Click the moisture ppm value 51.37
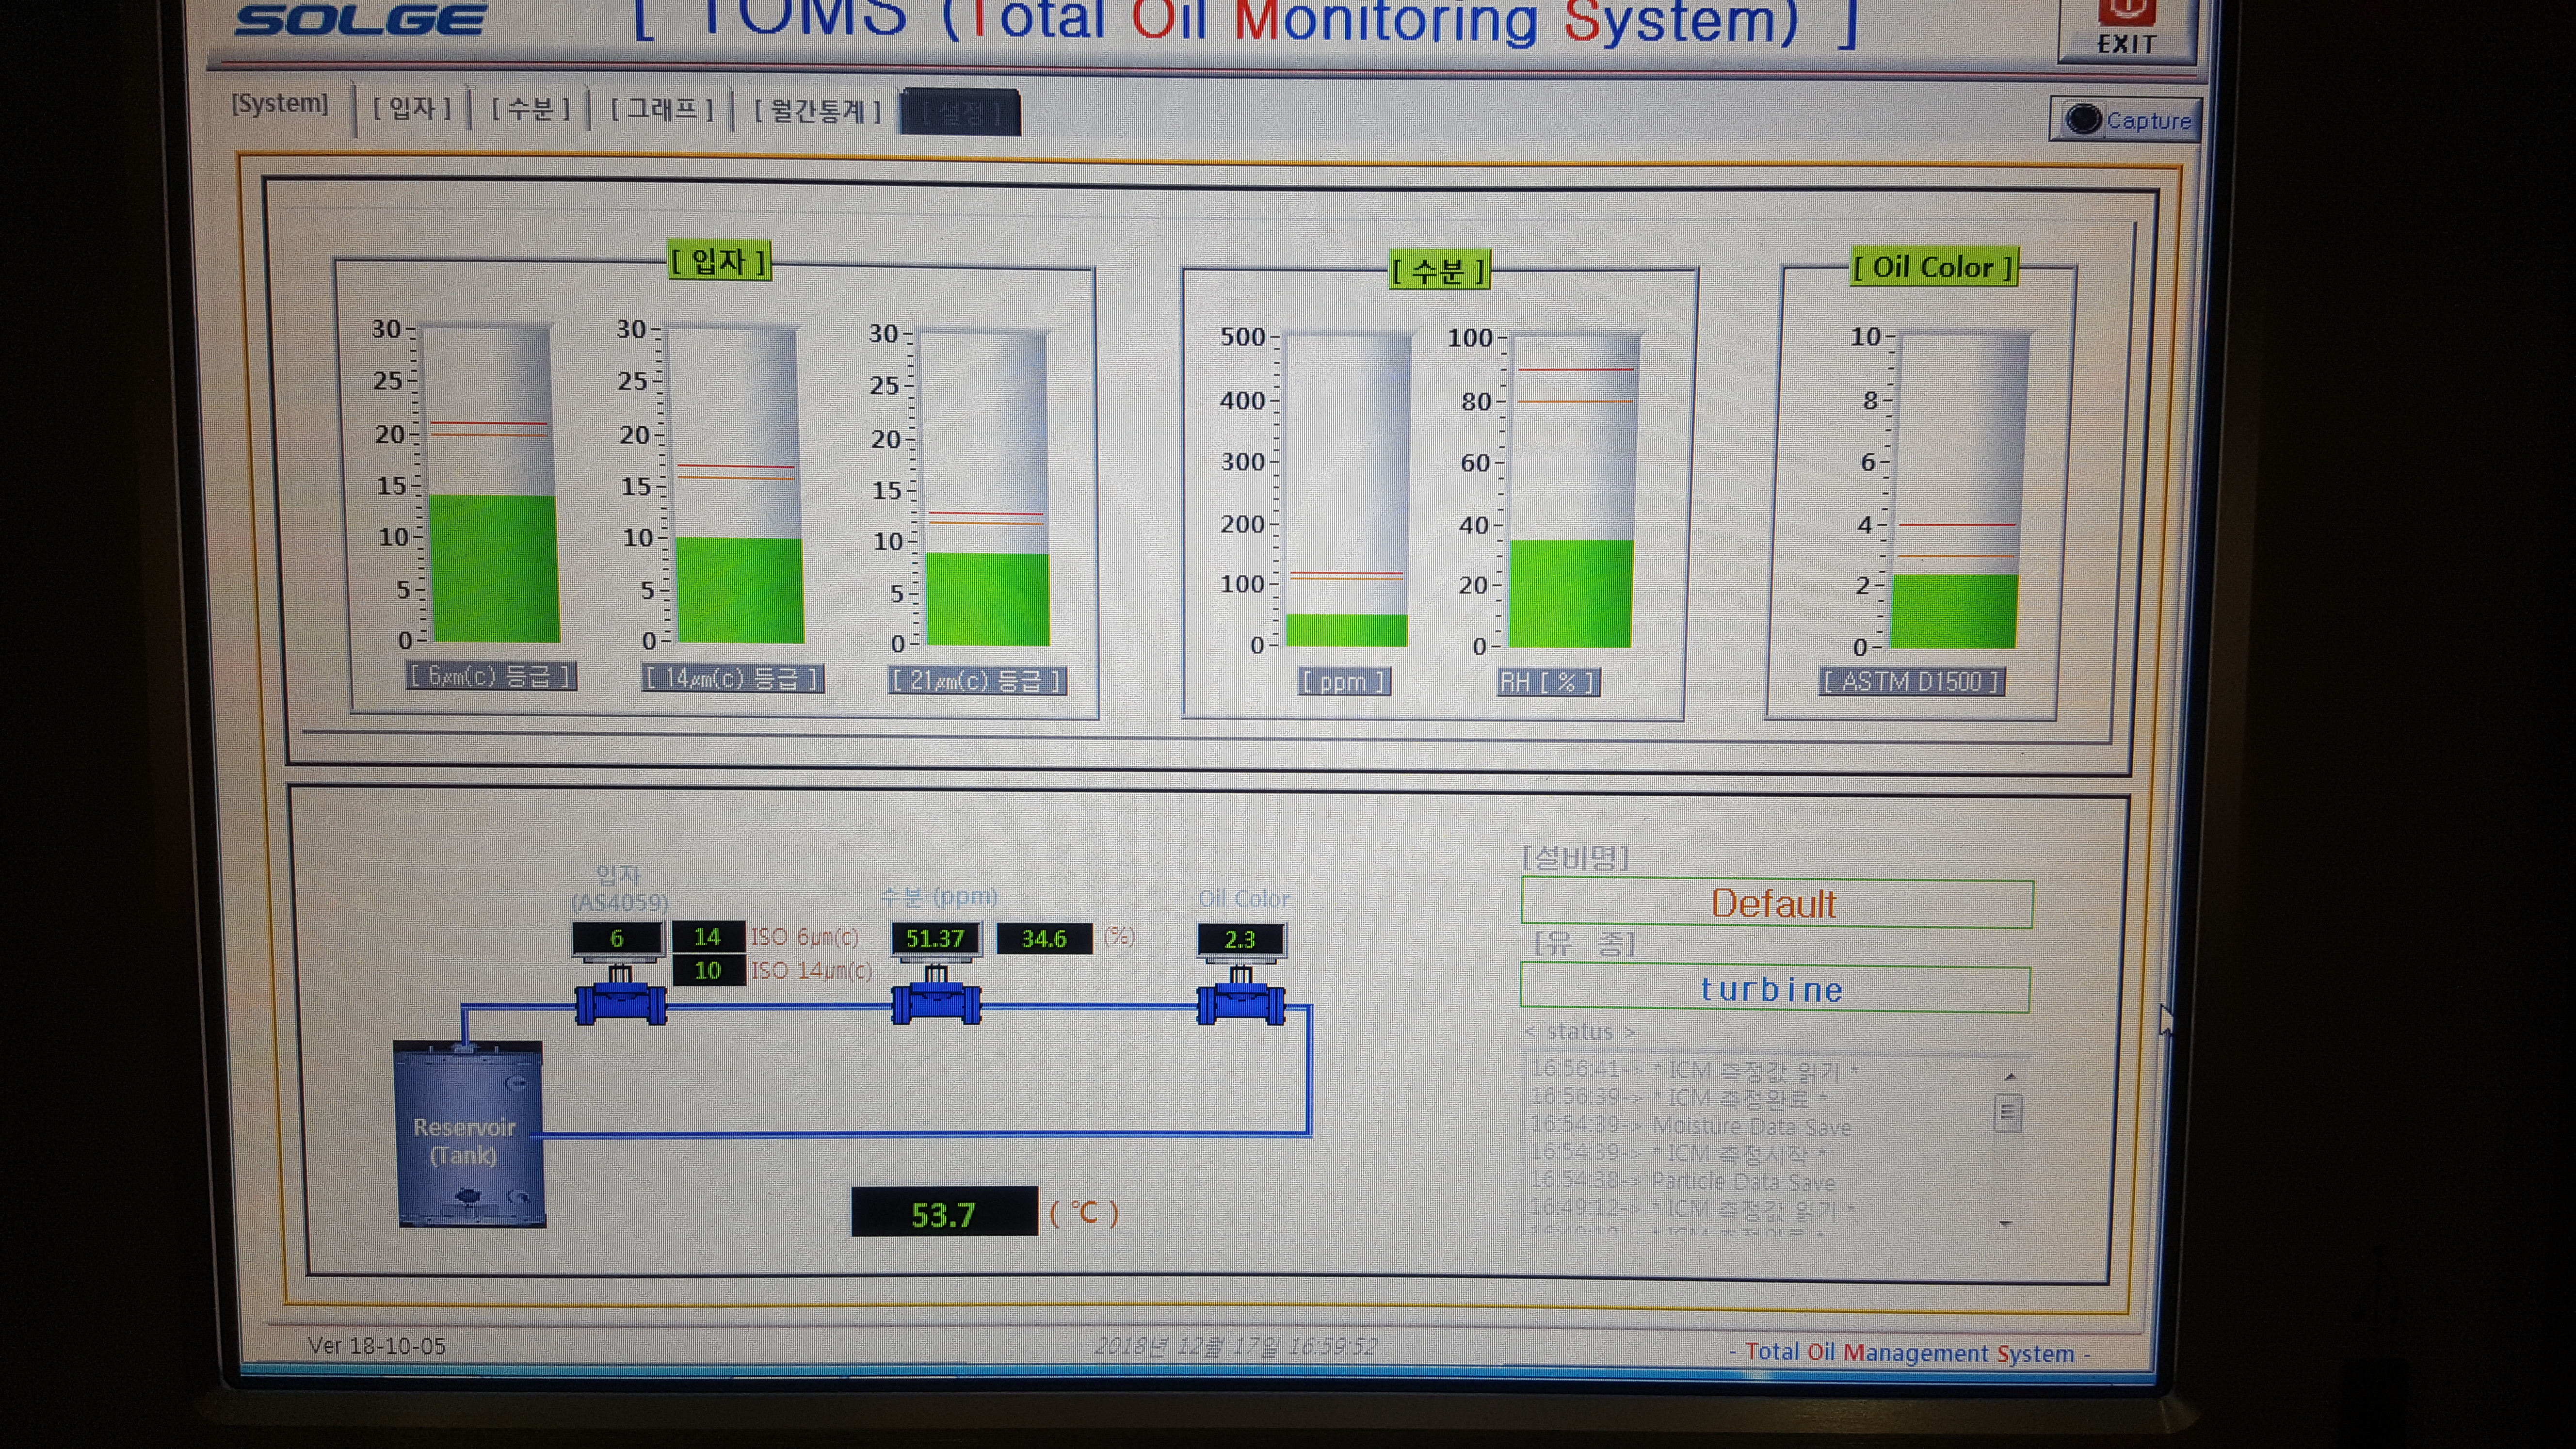 (x=935, y=939)
